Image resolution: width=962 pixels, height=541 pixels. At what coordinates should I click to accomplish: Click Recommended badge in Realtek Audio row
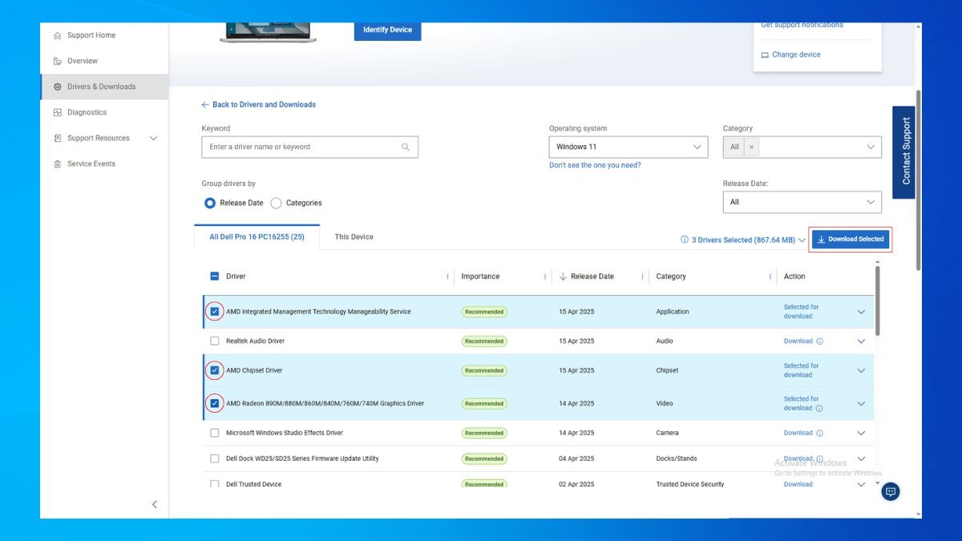tap(484, 341)
